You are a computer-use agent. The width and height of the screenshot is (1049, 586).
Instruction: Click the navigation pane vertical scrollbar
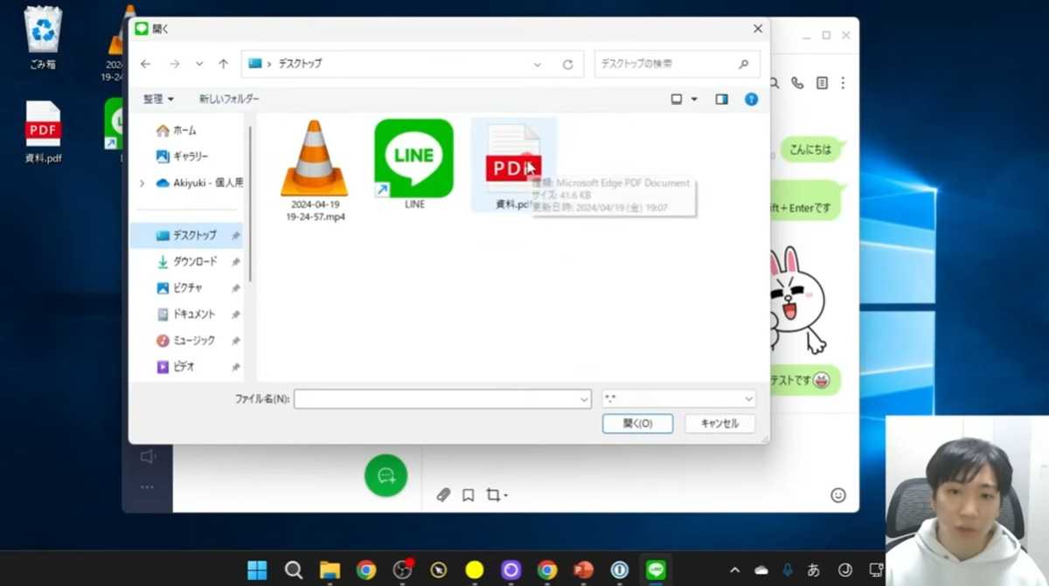250,201
